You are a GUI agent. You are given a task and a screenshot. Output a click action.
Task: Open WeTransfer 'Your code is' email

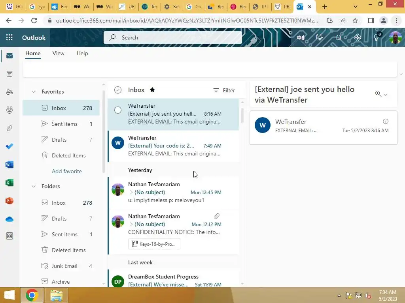pos(173,146)
